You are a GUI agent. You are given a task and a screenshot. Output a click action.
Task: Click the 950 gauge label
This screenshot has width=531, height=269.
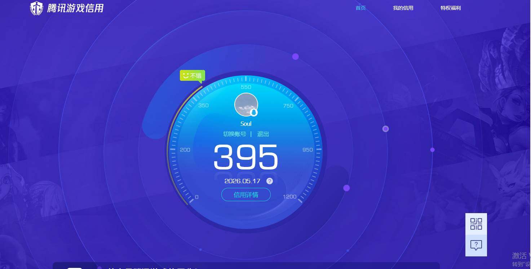(x=307, y=150)
